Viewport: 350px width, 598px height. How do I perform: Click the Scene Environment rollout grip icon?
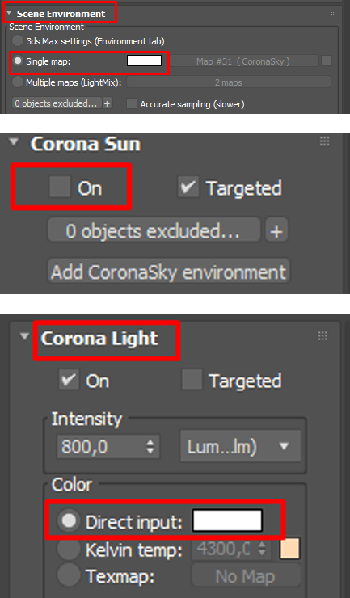tap(333, 13)
